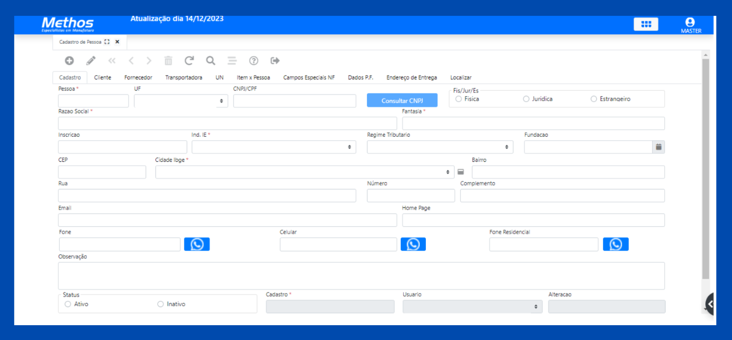Screen dimensions: 732x340
Task: Click WhatsApp button beside Fone field
Action: 197,244
